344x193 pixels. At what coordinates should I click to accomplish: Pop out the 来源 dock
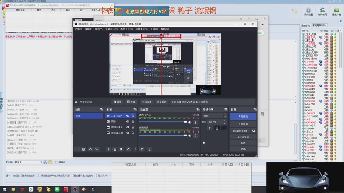(x=135, y=109)
